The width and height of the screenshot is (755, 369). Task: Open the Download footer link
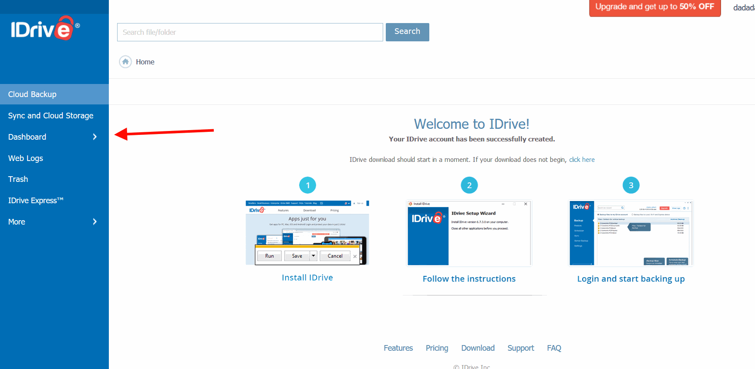(x=478, y=348)
